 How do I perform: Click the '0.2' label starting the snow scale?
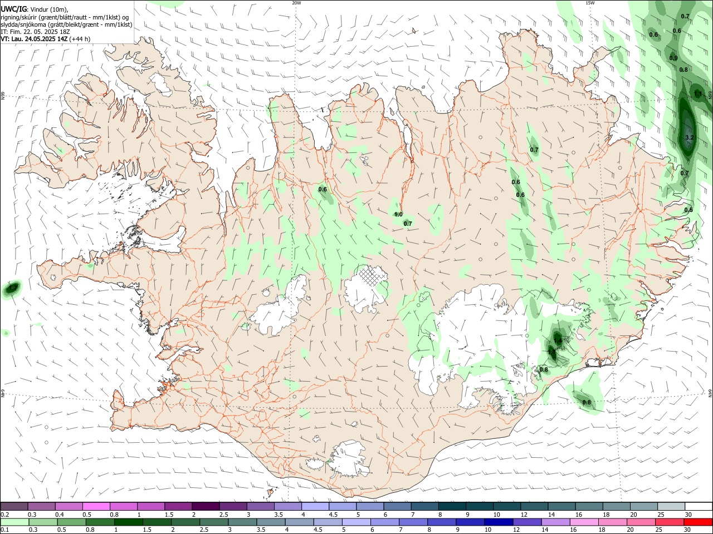click(4, 515)
